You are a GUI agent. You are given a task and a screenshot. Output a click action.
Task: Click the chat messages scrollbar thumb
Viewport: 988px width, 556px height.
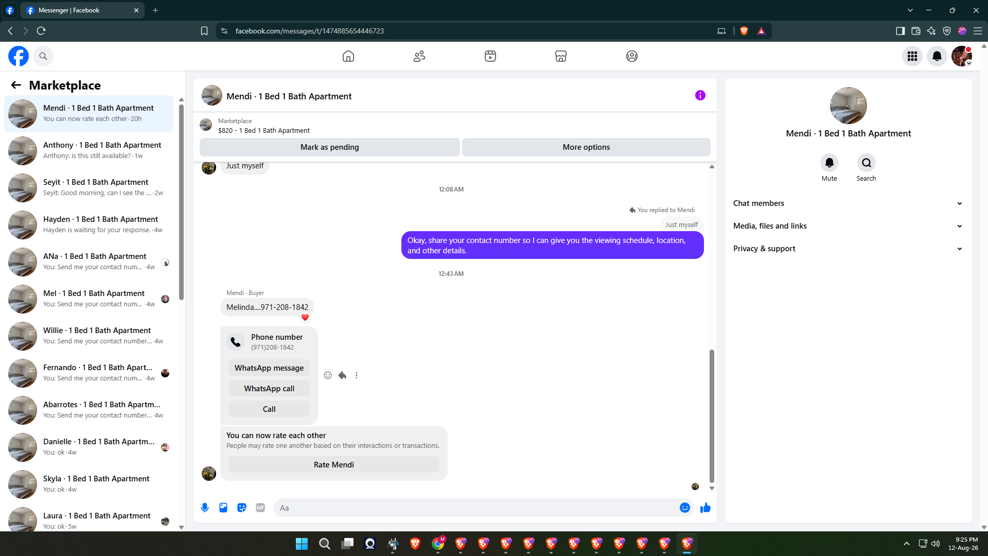pos(712,416)
